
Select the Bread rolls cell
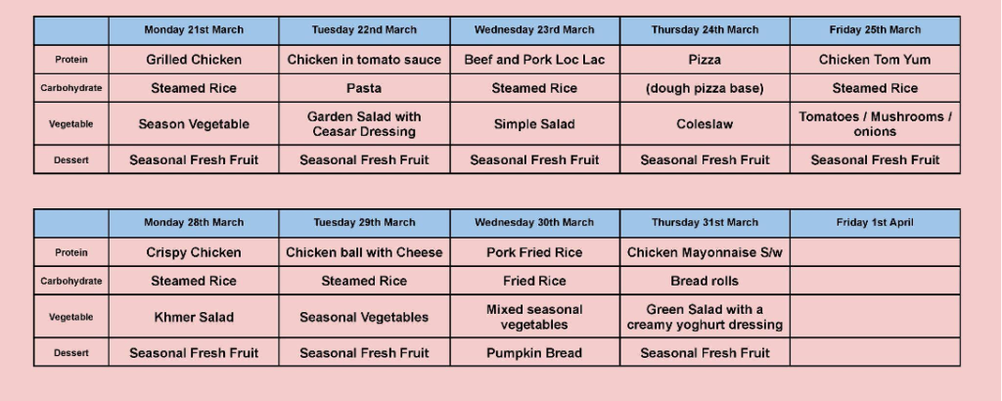point(705,281)
